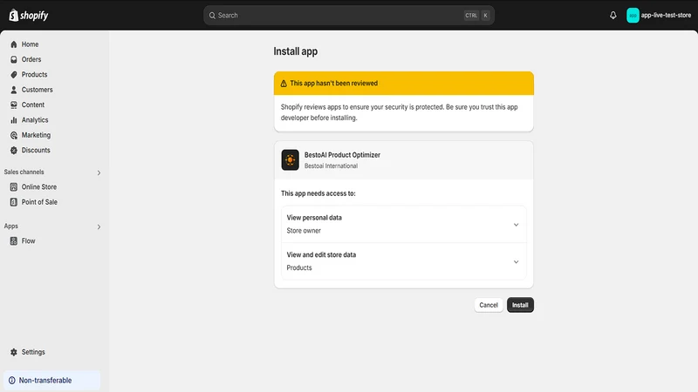This screenshot has width=698, height=392.
Task: Open Home from the sidebar icon
Action: pos(14,44)
